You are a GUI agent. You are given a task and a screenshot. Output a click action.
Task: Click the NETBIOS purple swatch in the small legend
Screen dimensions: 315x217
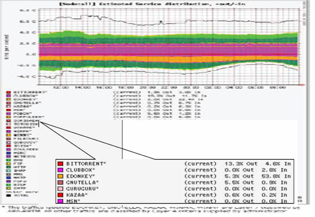coord(8,156)
